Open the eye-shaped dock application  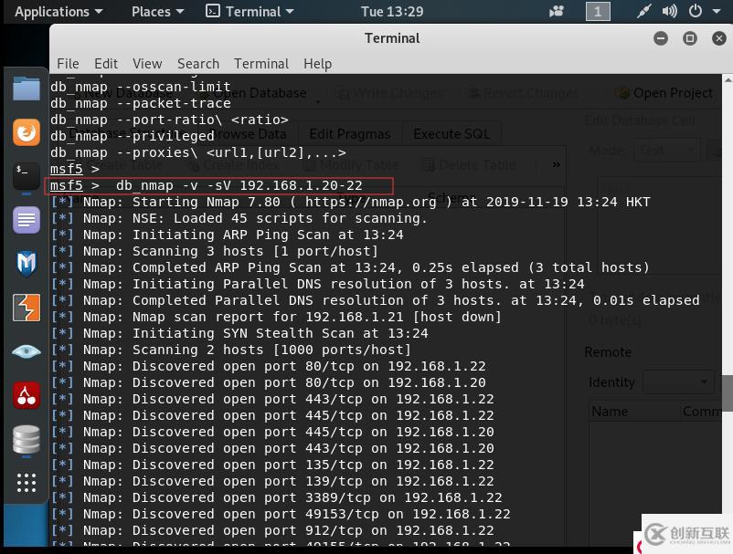(x=27, y=351)
